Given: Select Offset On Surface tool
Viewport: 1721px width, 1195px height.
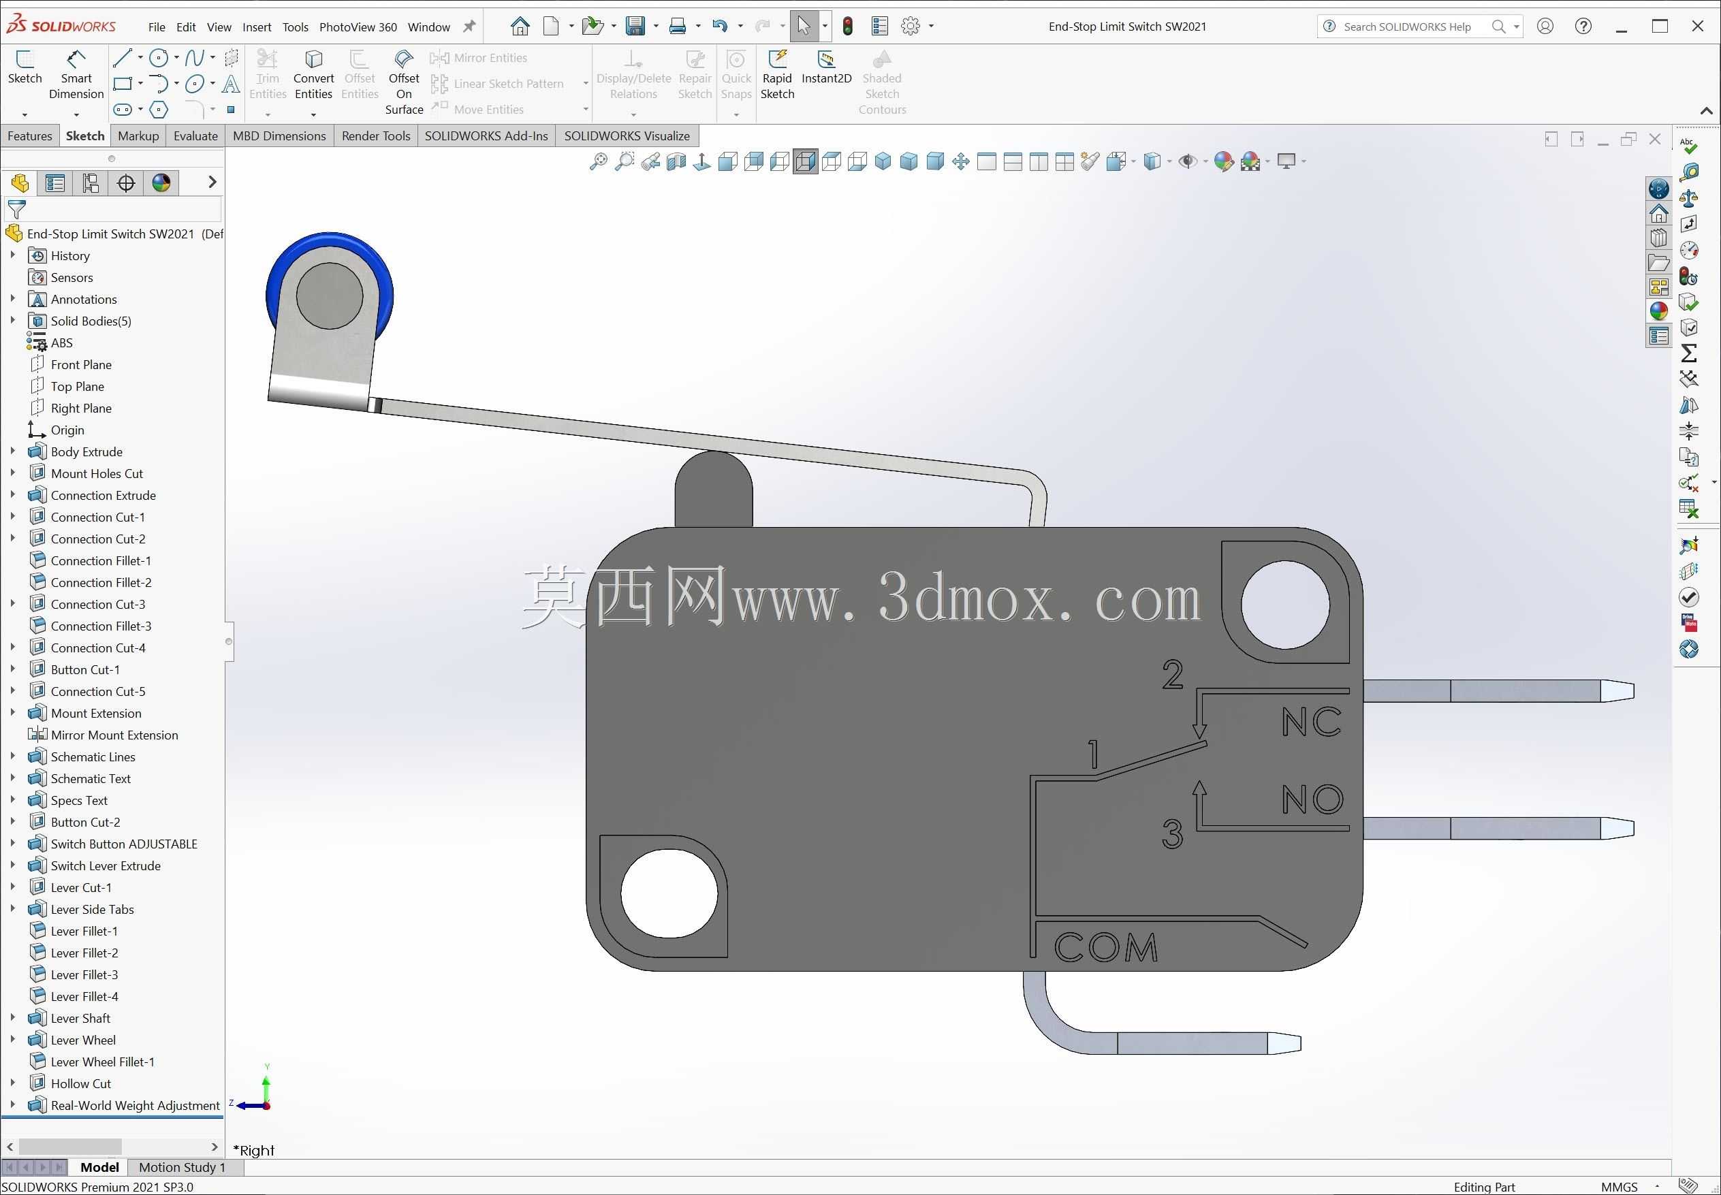Looking at the screenshot, I should tap(404, 82).
